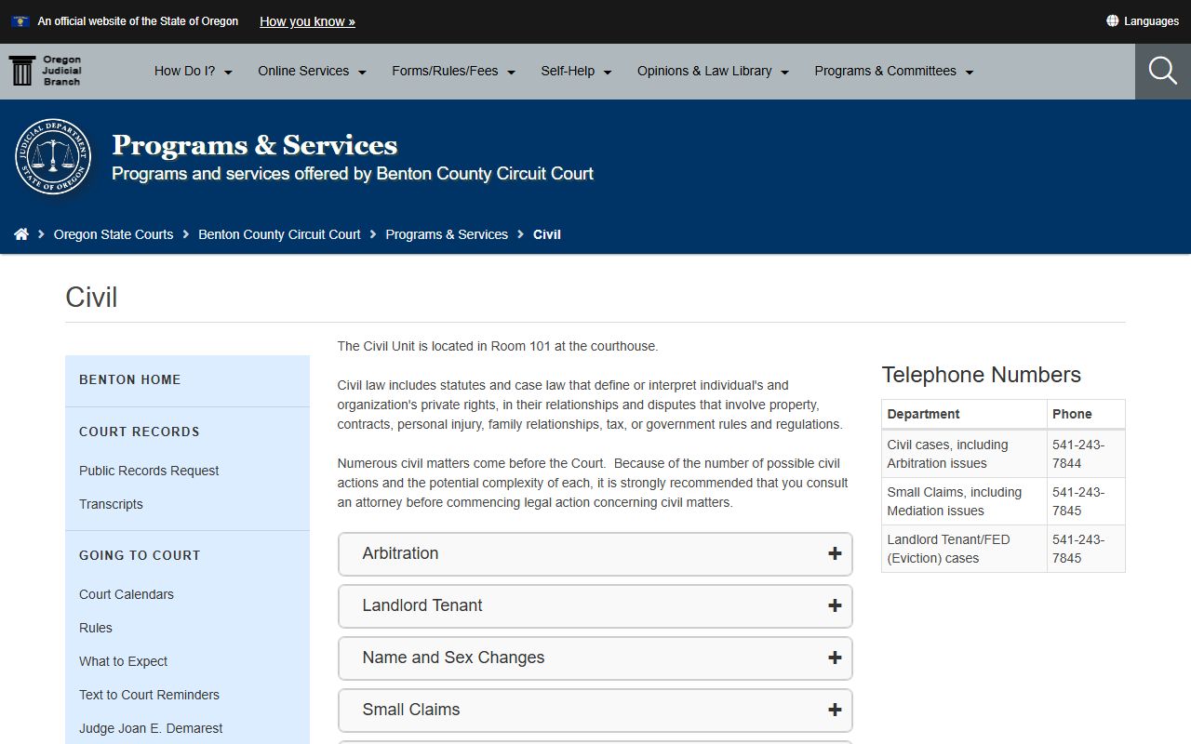
Task: Open the Online Services dropdown
Action: click(x=313, y=71)
